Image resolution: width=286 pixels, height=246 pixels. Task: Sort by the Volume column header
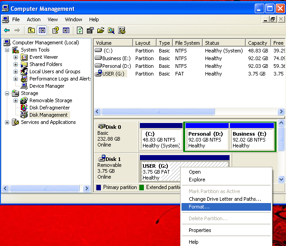pos(113,43)
